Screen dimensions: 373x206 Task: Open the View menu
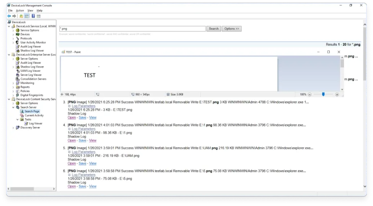tap(30, 11)
